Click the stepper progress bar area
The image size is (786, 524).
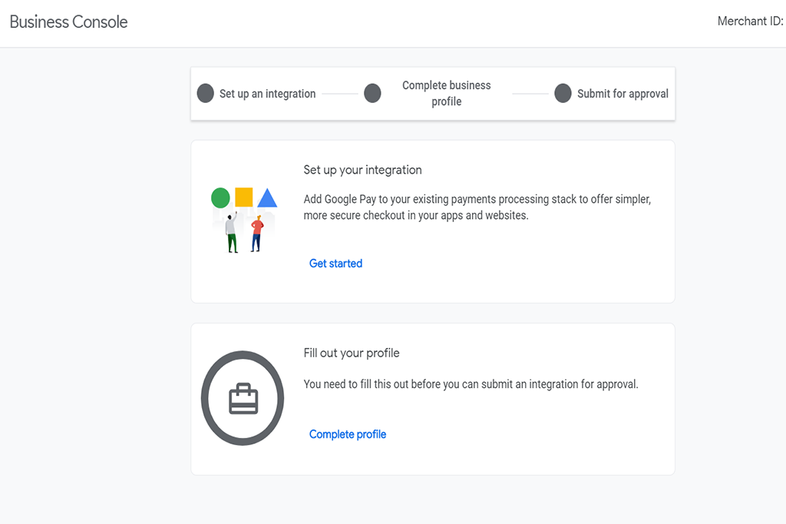point(432,93)
